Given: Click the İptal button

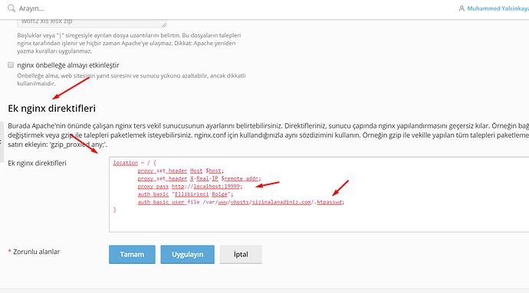Looking at the screenshot, I should pyautogui.click(x=241, y=254).
